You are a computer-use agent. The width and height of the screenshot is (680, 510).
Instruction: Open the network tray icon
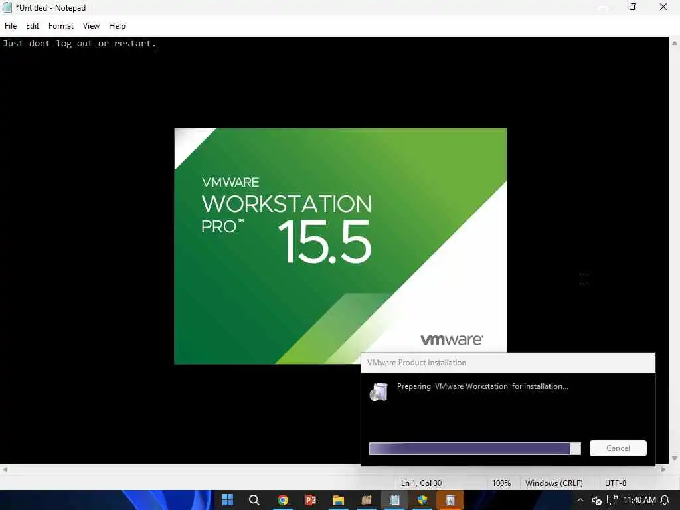tap(612, 500)
